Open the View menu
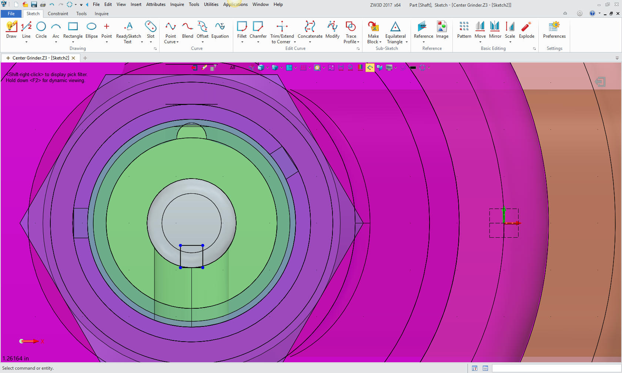Image resolution: width=622 pixels, height=373 pixels. pos(121,4)
